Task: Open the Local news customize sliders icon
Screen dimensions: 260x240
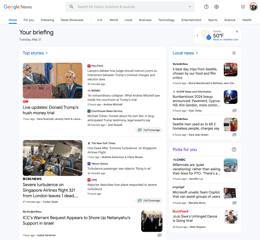Action: click(234, 53)
